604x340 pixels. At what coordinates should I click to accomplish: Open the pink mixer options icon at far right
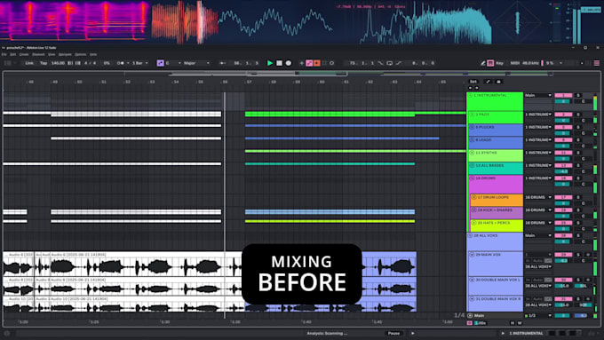tap(597, 63)
